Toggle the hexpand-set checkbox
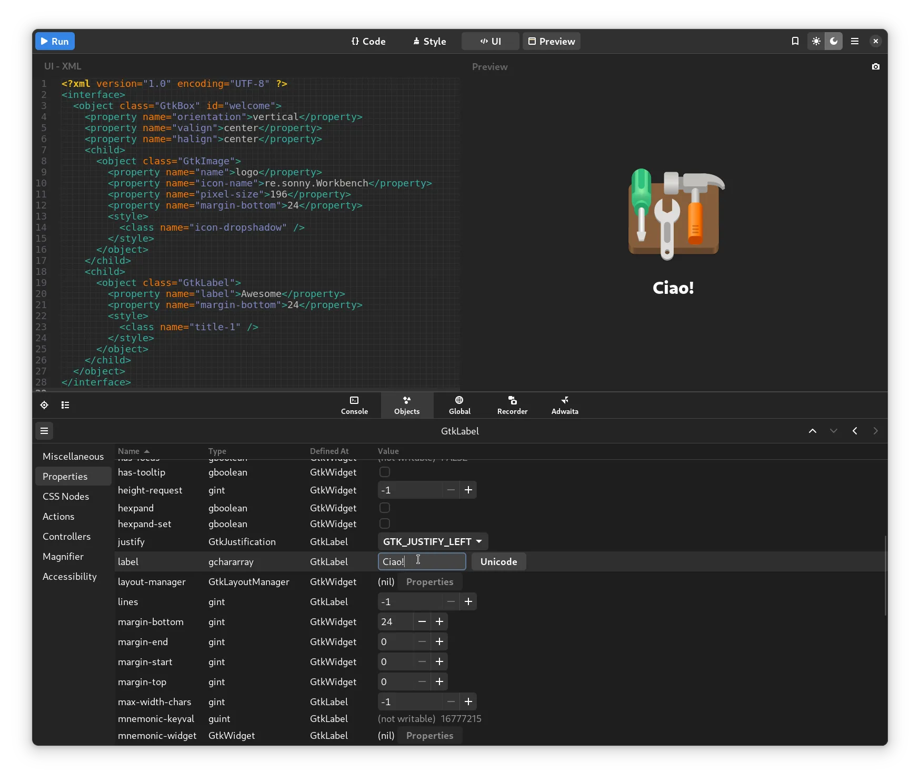This screenshot has height=781, width=920. point(385,524)
